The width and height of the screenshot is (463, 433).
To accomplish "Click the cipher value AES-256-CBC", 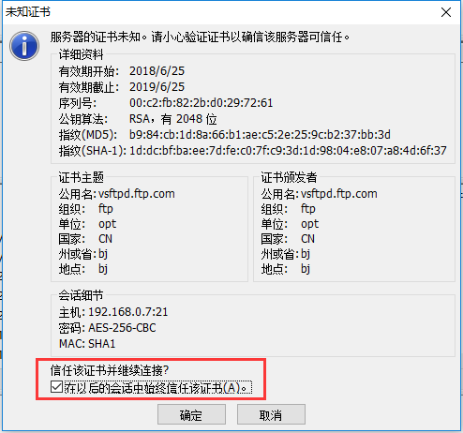I will [x=122, y=328].
